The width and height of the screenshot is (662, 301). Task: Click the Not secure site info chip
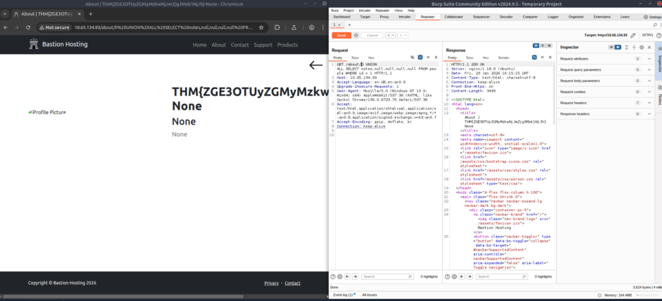coord(54,27)
